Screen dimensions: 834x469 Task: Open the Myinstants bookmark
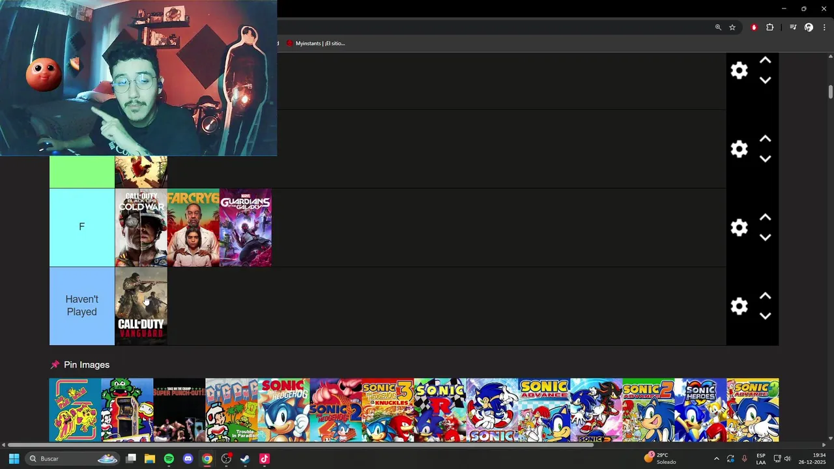coord(316,43)
